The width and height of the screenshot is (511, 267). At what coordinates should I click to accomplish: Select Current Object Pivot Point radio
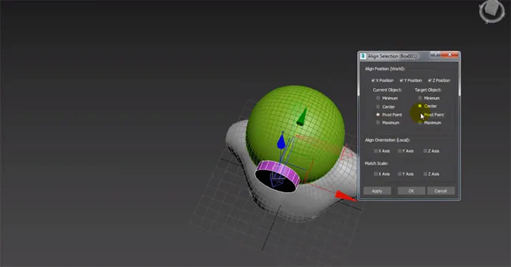click(x=378, y=114)
